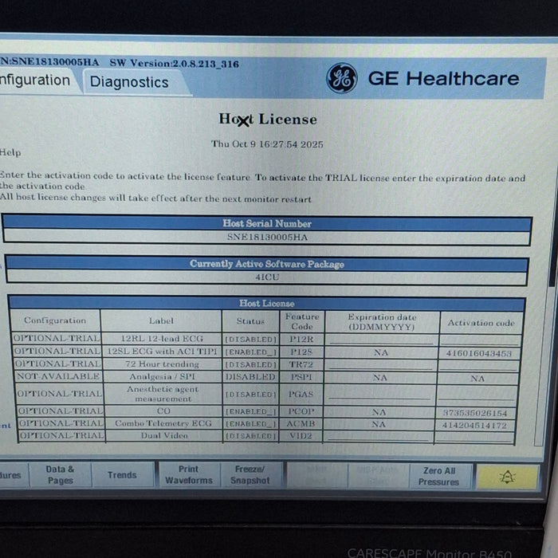The image size is (558, 558).
Task: Select DISABLED status of Analgesia / SPI
Action: [250, 377]
